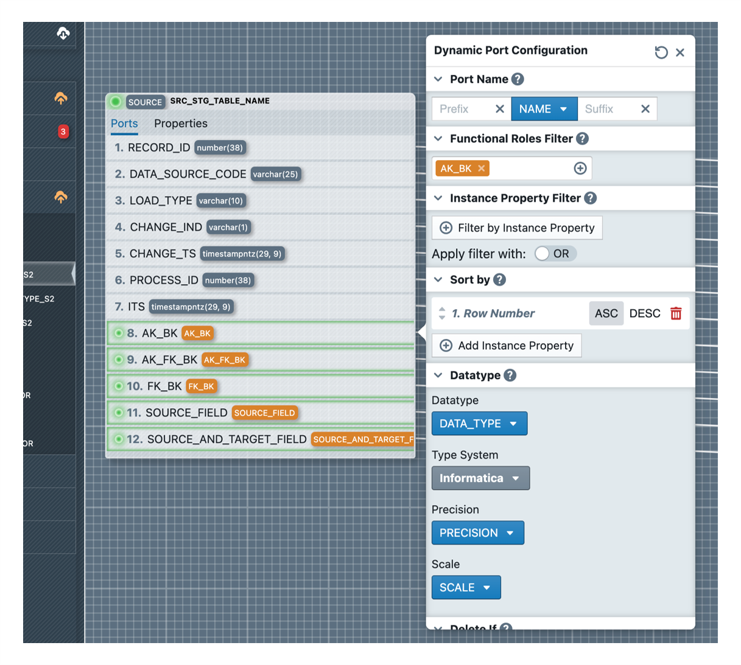This screenshot has width=741, height=665.
Task: Switch to the Properties tab
Action: pos(180,124)
